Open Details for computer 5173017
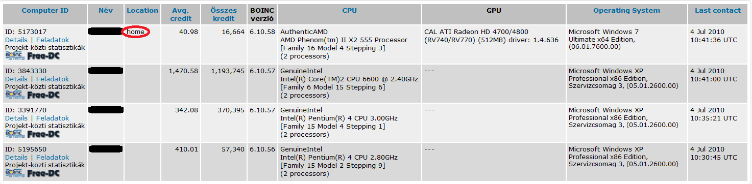The image size is (752, 184). [x=16, y=40]
